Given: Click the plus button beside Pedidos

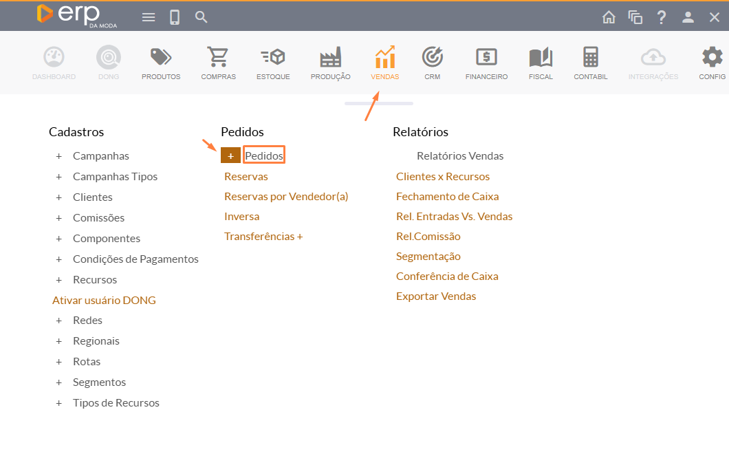Looking at the screenshot, I should tap(230, 155).
